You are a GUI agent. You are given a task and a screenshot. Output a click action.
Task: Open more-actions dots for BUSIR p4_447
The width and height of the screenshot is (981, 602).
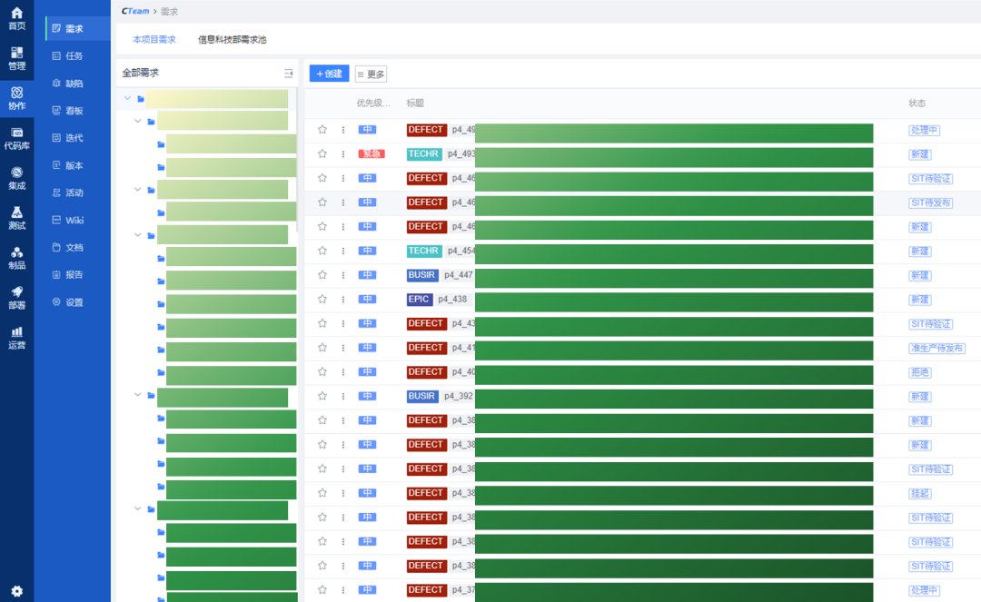click(x=342, y=275)
